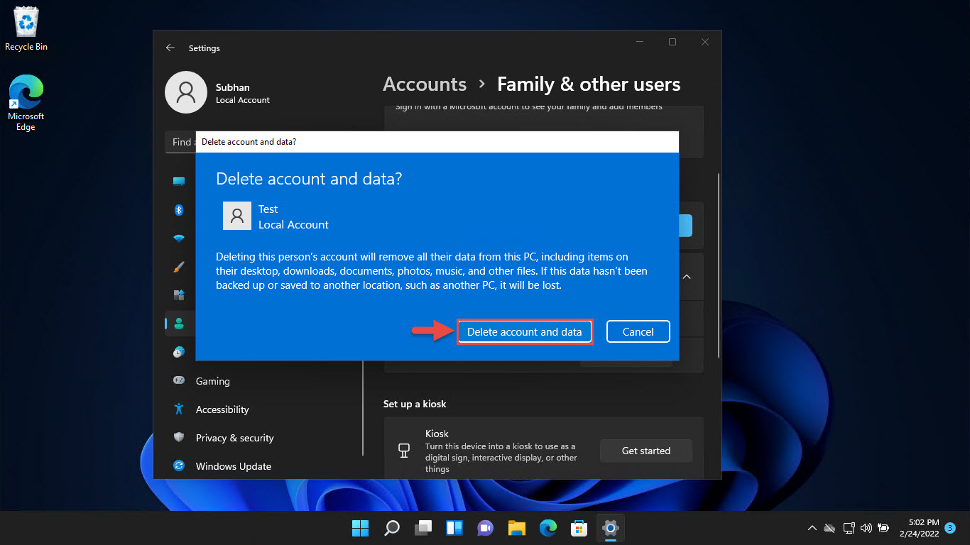Go back using the Settings back arrow
Viewport: 970px width, 545px height.
click(170, 48)
